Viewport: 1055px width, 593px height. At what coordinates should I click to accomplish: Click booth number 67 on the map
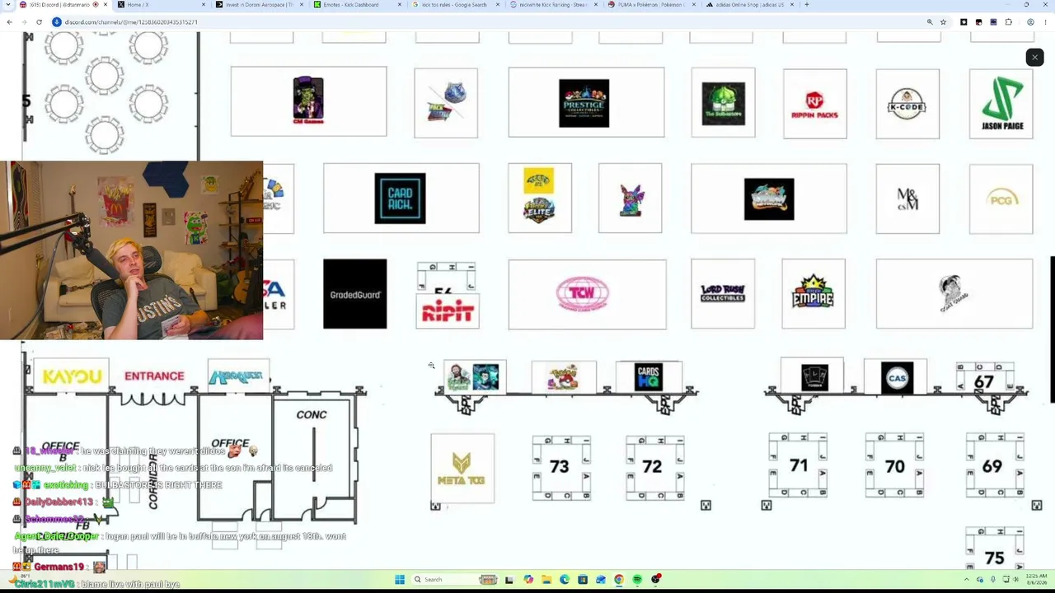click(984, 381)
